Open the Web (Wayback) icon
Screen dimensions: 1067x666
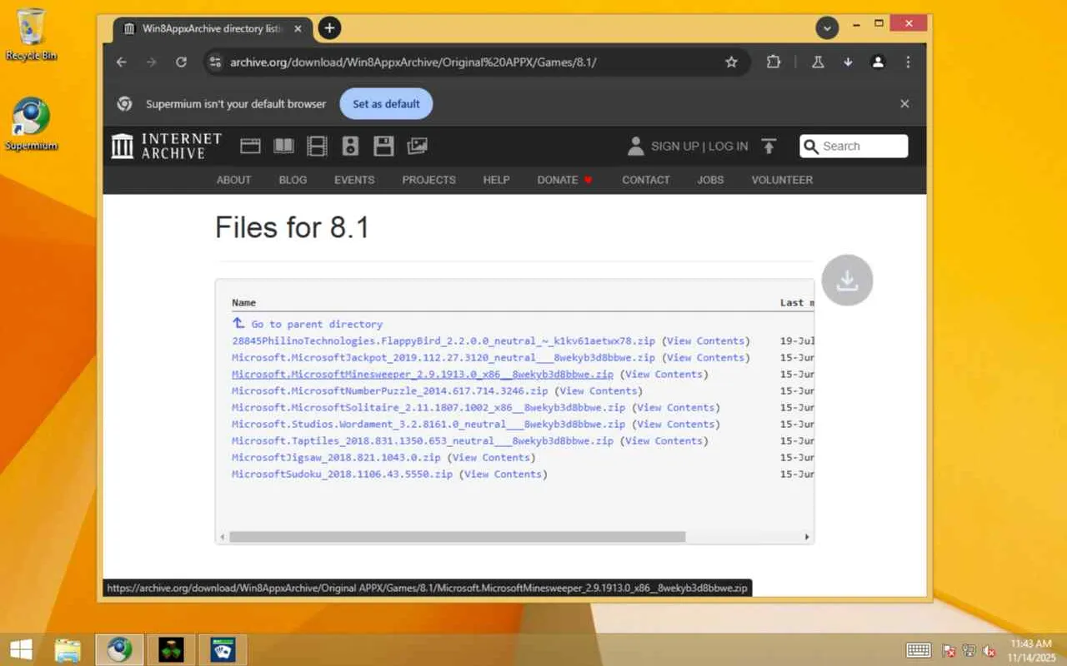pyautogui.click(x=250, y=147)
